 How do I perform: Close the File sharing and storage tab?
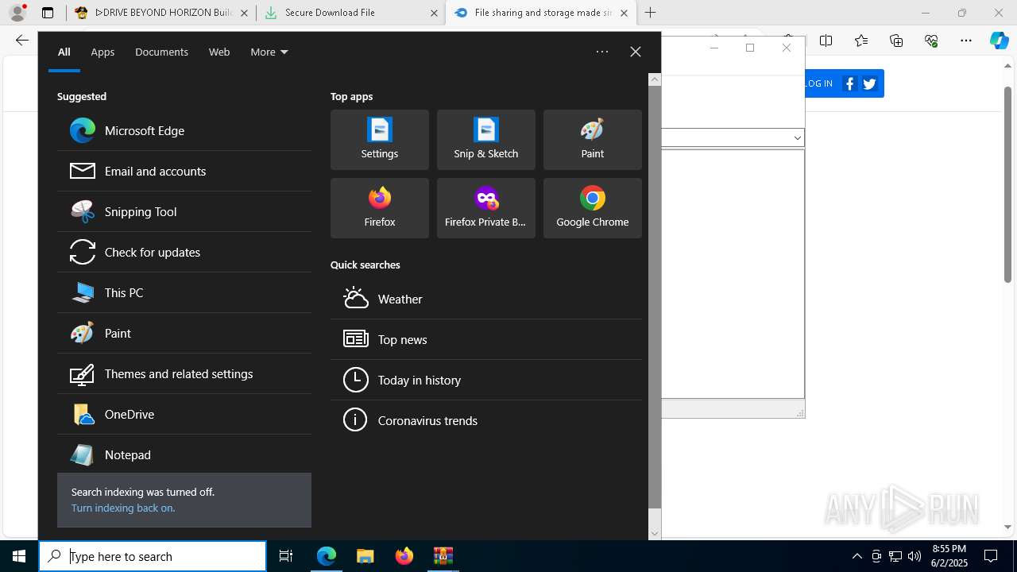coord(624,14)
